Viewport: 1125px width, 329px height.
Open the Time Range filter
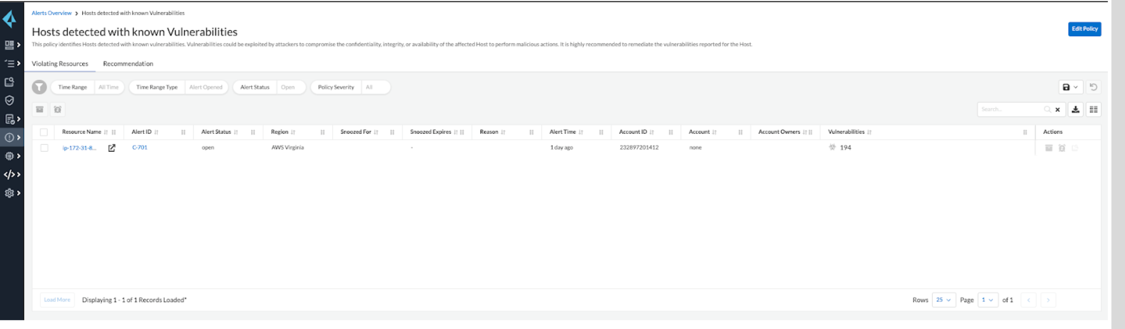click(88, 87)
